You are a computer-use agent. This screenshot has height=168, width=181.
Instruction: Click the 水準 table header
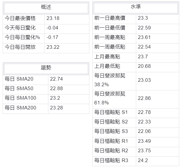tap(136, 7)
